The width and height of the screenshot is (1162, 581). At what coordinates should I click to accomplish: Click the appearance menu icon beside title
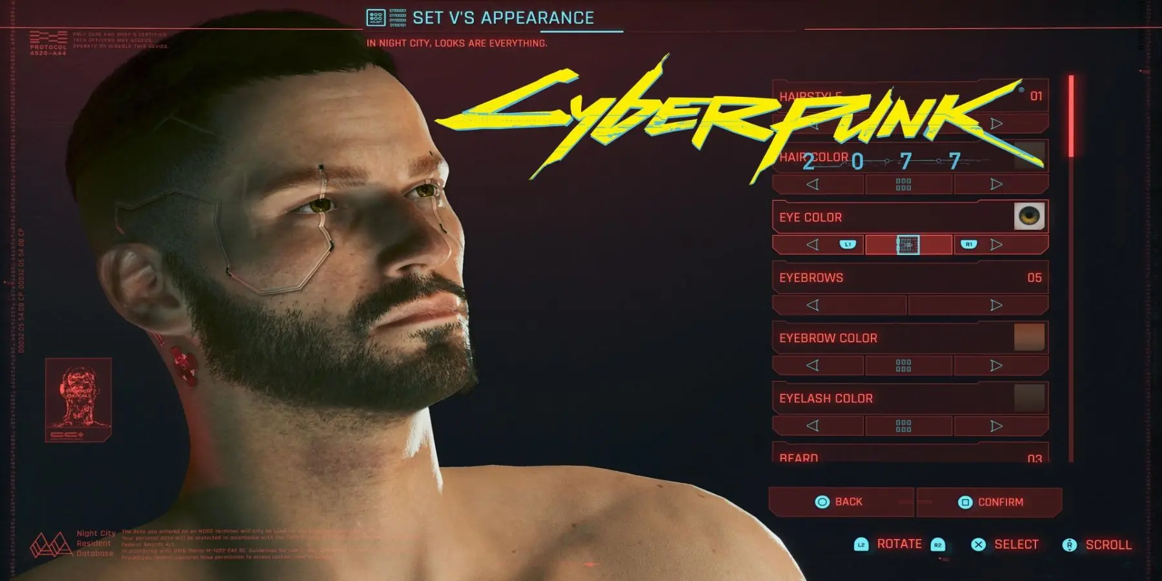click(376, 17)
